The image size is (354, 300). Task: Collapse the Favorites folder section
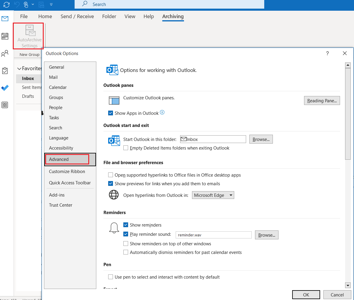click(x=19, y=68)
